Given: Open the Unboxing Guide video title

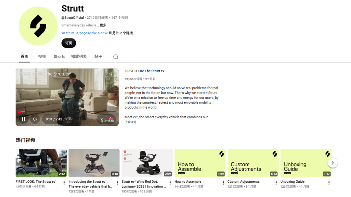Looking at the screenshot, I should [292, 181].
